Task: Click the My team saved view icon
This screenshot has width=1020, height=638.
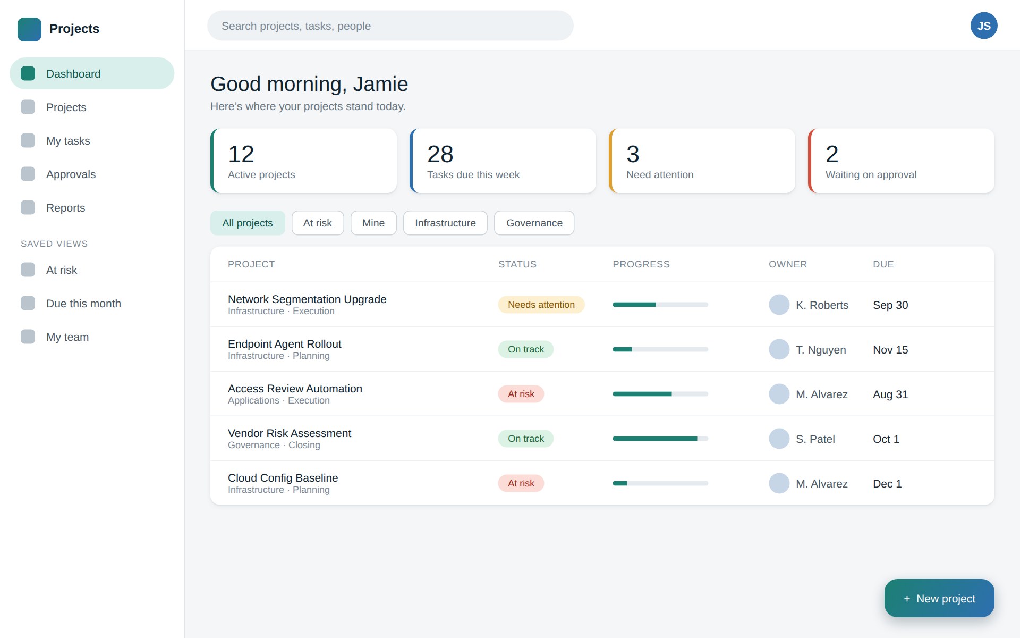Action: coord(28,337)
